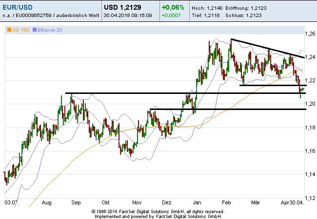Viewport: 317px width, 219px height.
Task: Click the Feb x-axis label
Action: click(x=226, y=202)
